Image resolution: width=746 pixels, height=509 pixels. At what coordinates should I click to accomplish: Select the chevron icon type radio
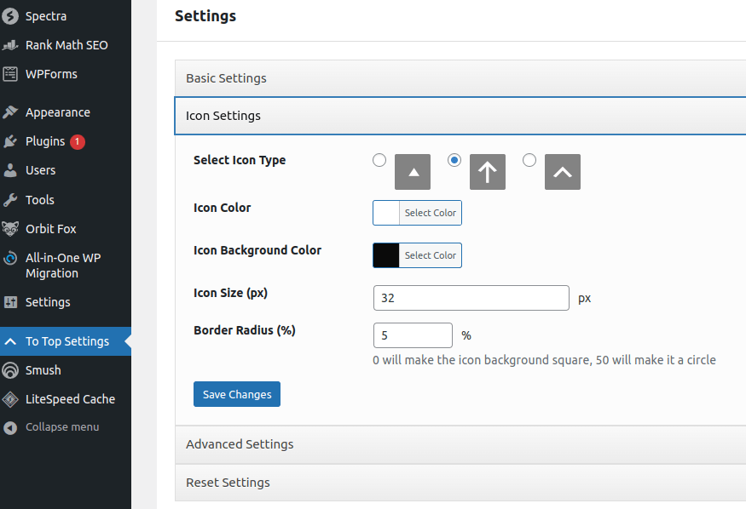(x=529, y=160)
